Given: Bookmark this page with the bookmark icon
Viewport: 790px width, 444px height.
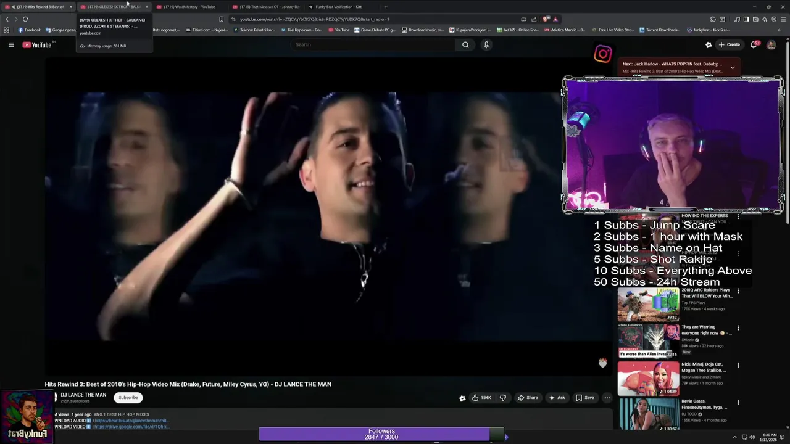Looking at the screenshot, I should tap(221, 19).
